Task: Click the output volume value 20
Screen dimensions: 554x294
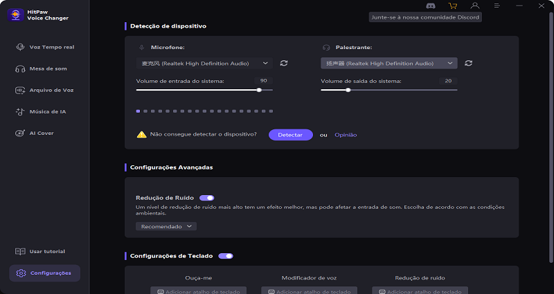Action: tap(448, 81)
